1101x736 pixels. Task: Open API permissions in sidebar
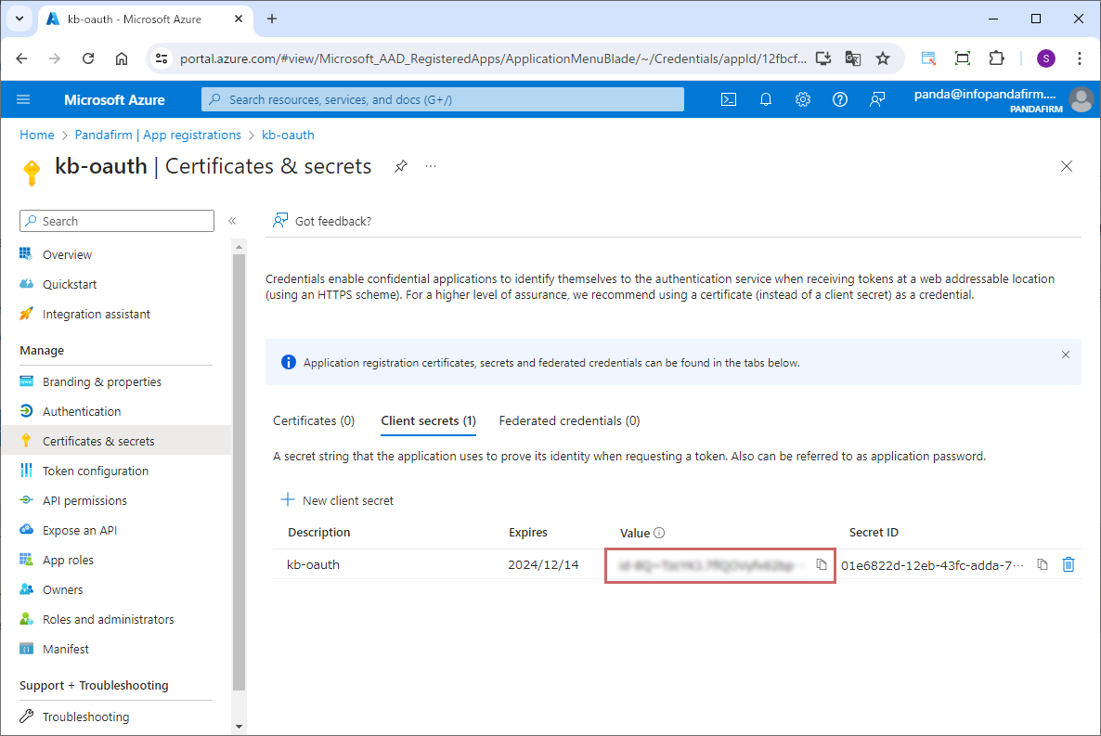[84, 500]
